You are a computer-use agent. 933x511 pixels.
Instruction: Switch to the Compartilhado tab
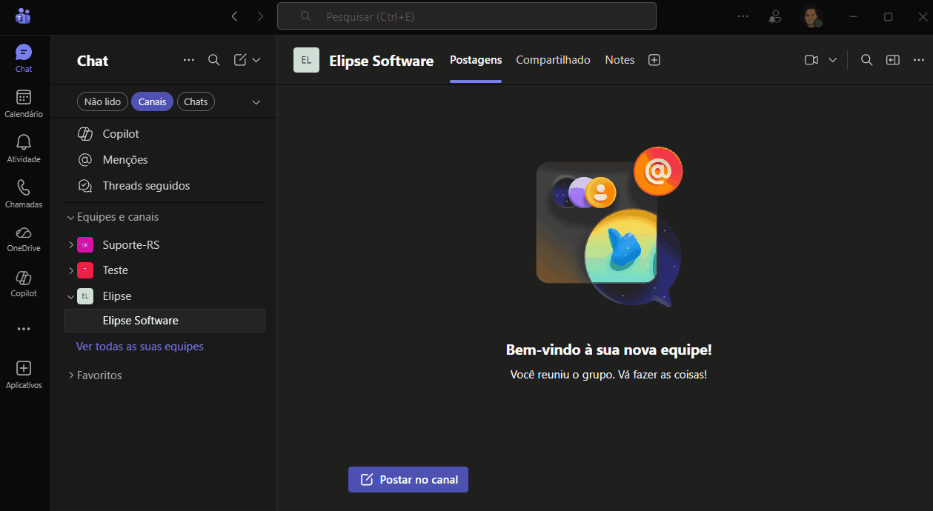pos(553,60)
